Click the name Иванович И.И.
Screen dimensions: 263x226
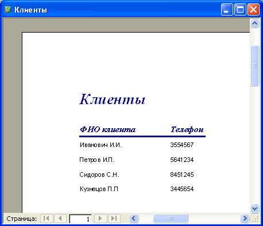coord(100,145)
